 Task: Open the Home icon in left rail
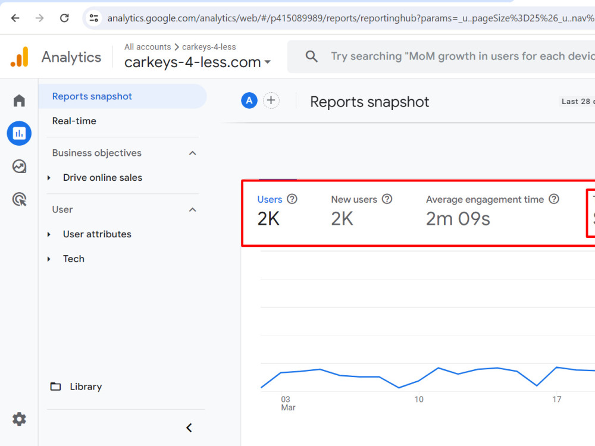[19, 100]
